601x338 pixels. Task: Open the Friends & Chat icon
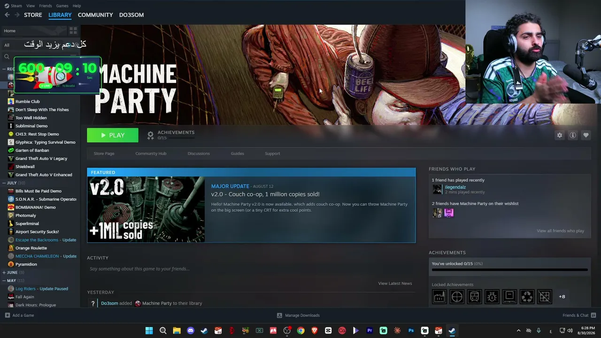click(593, 315)
